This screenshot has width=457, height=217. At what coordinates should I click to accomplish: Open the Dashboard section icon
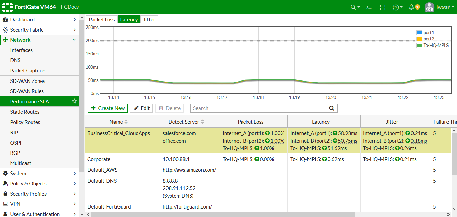6,19
